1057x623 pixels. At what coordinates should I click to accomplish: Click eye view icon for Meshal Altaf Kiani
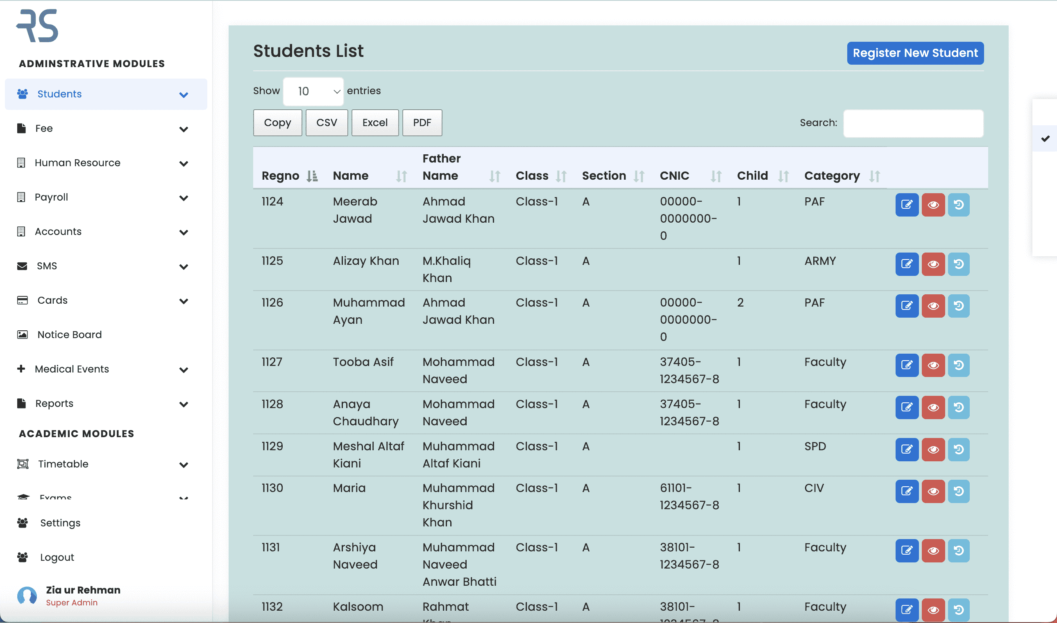[932, 449]
